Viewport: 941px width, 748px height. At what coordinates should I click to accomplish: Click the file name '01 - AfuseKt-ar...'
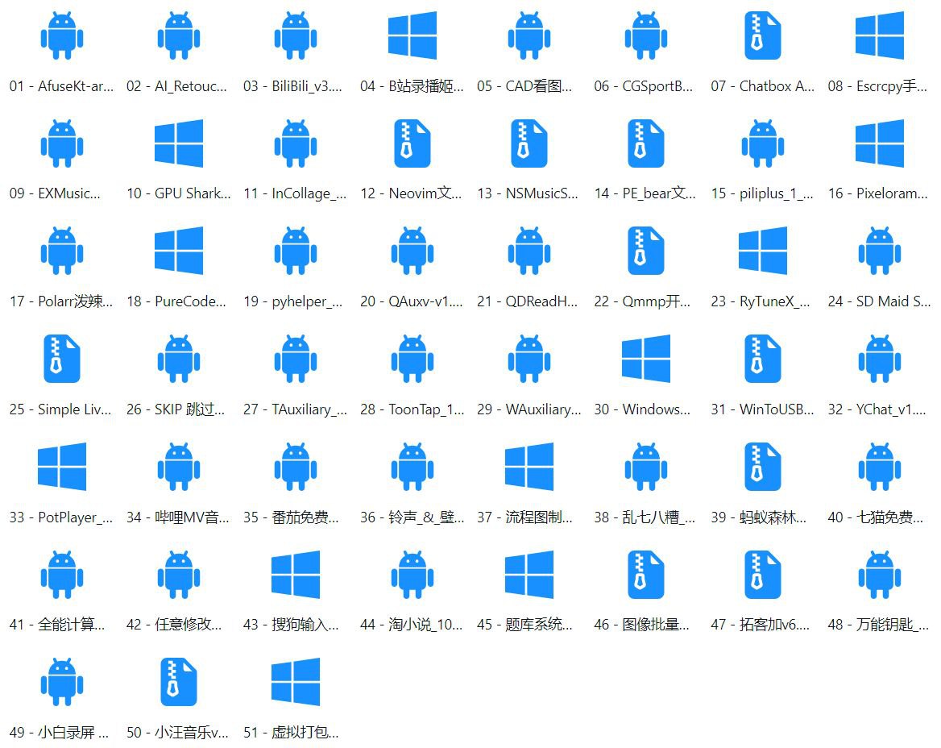point(62,86)
